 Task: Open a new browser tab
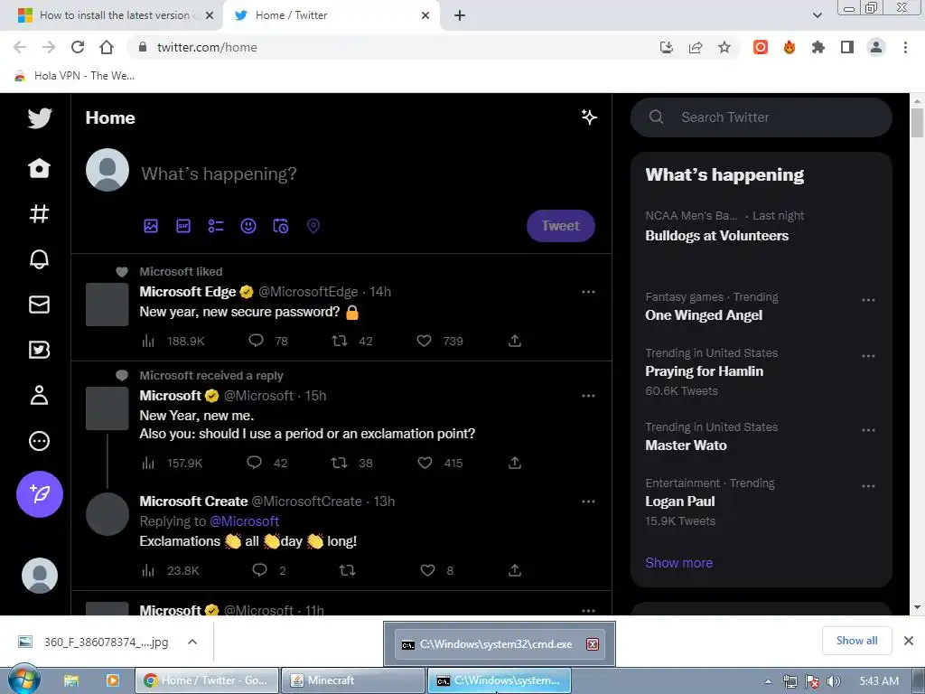[460, 15]
